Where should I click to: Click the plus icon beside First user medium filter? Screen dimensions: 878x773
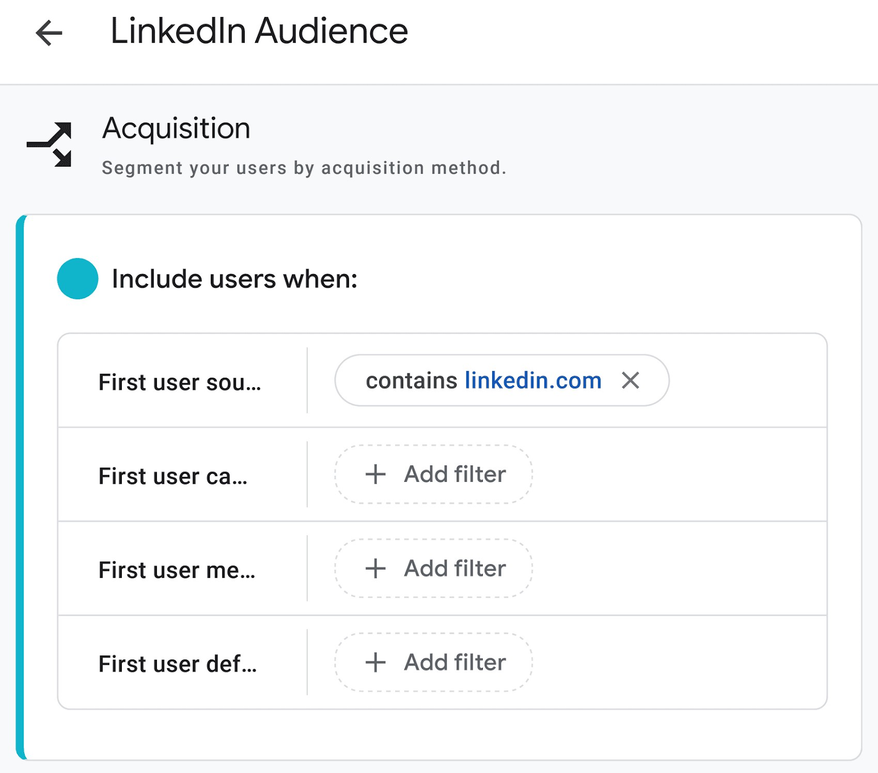point(375,569)
